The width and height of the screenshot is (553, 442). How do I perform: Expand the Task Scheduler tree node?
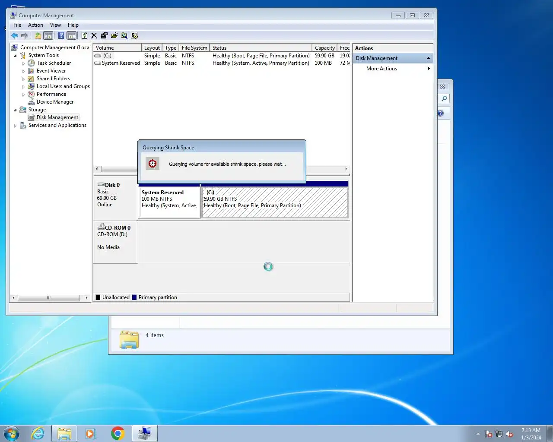click(x=24, y=63)
